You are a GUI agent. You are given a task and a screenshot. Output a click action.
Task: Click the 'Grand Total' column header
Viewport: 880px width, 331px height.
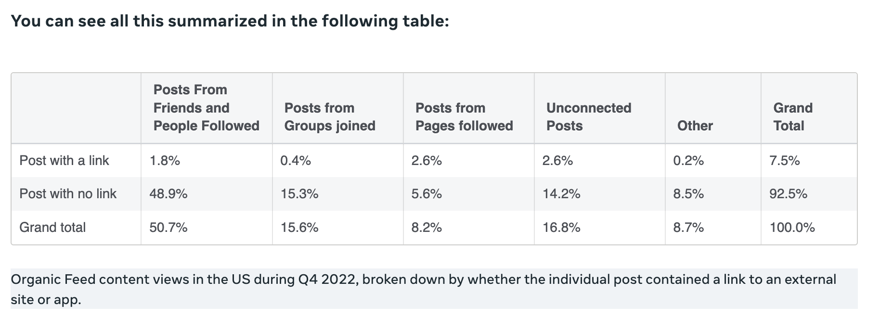(792, 117)
